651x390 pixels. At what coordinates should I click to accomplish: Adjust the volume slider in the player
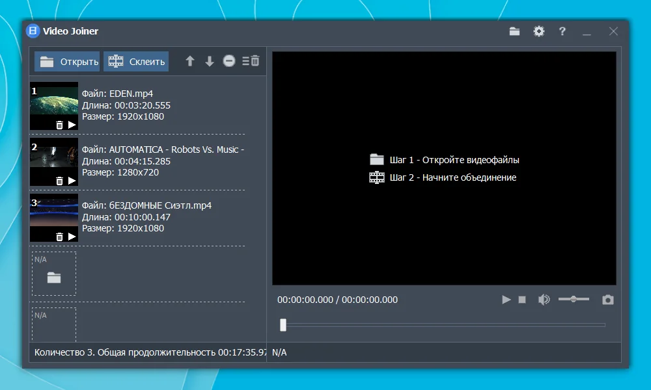click(574, 299)
